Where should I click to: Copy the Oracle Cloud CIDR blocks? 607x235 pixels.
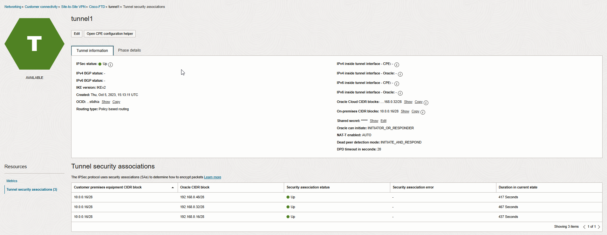pos(418,102)
